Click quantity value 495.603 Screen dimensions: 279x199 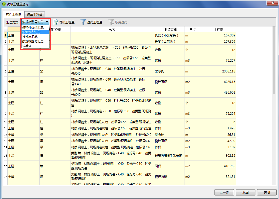[230, 92]
